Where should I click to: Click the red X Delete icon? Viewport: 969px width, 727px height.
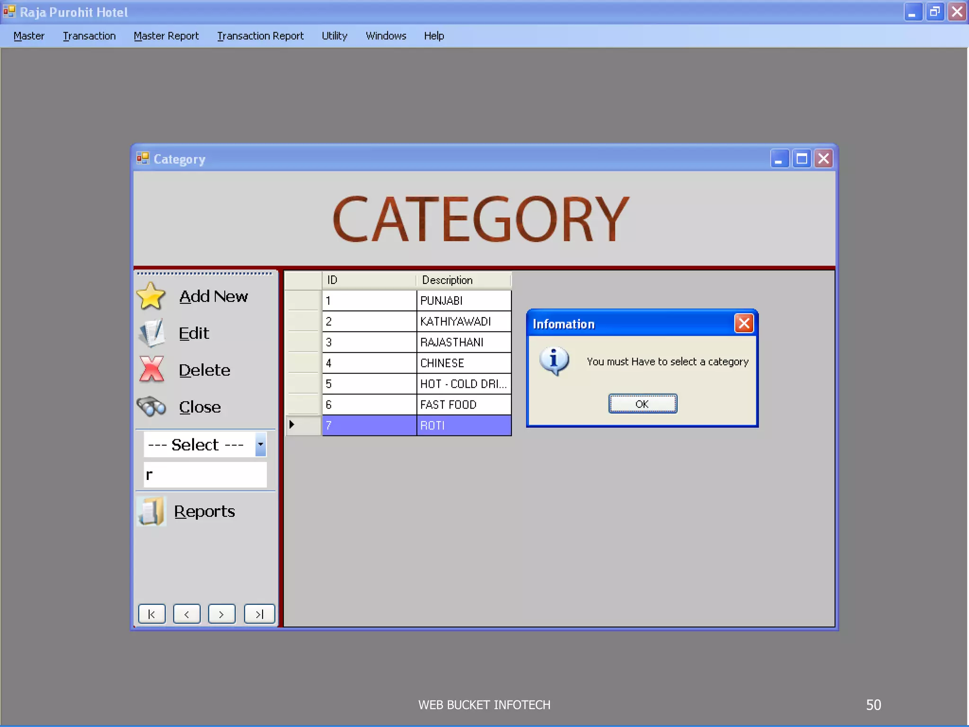point(152,369)
